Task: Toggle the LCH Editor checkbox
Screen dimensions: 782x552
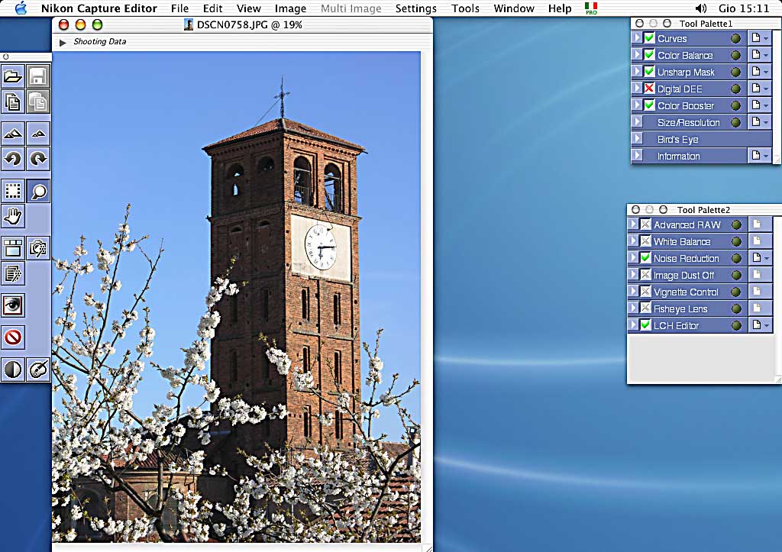Action: coord(645,325)
